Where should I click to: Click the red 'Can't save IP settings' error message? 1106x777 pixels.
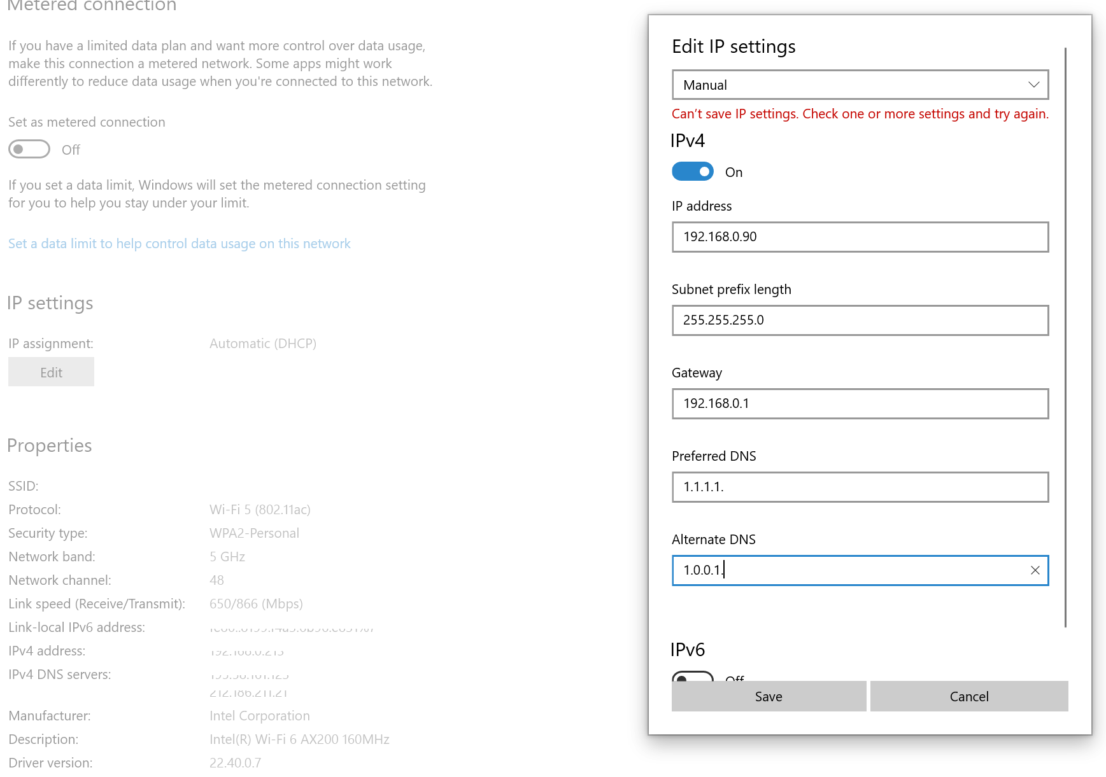click(860, 114)
